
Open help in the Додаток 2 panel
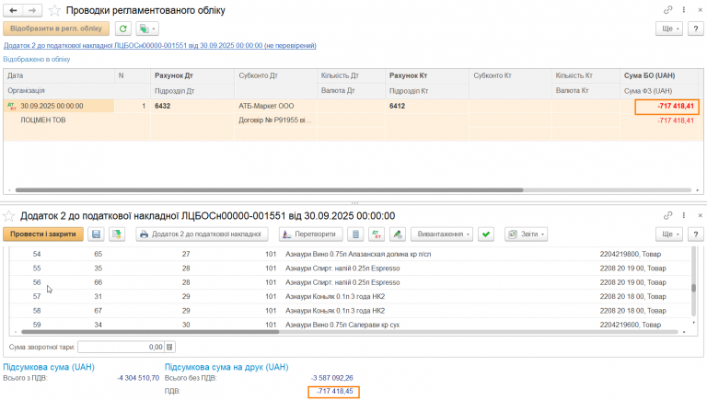point(696,234)
